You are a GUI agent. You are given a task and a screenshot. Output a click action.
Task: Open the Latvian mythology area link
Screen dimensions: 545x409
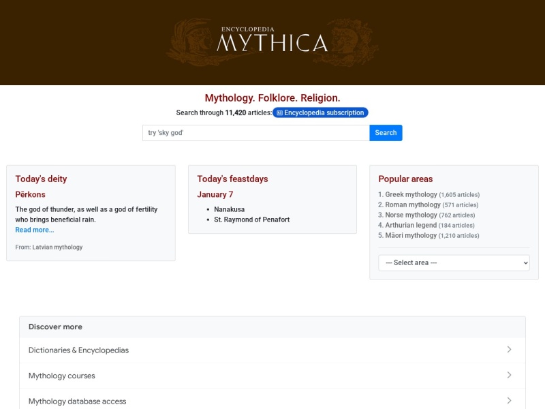pos(57,247)
